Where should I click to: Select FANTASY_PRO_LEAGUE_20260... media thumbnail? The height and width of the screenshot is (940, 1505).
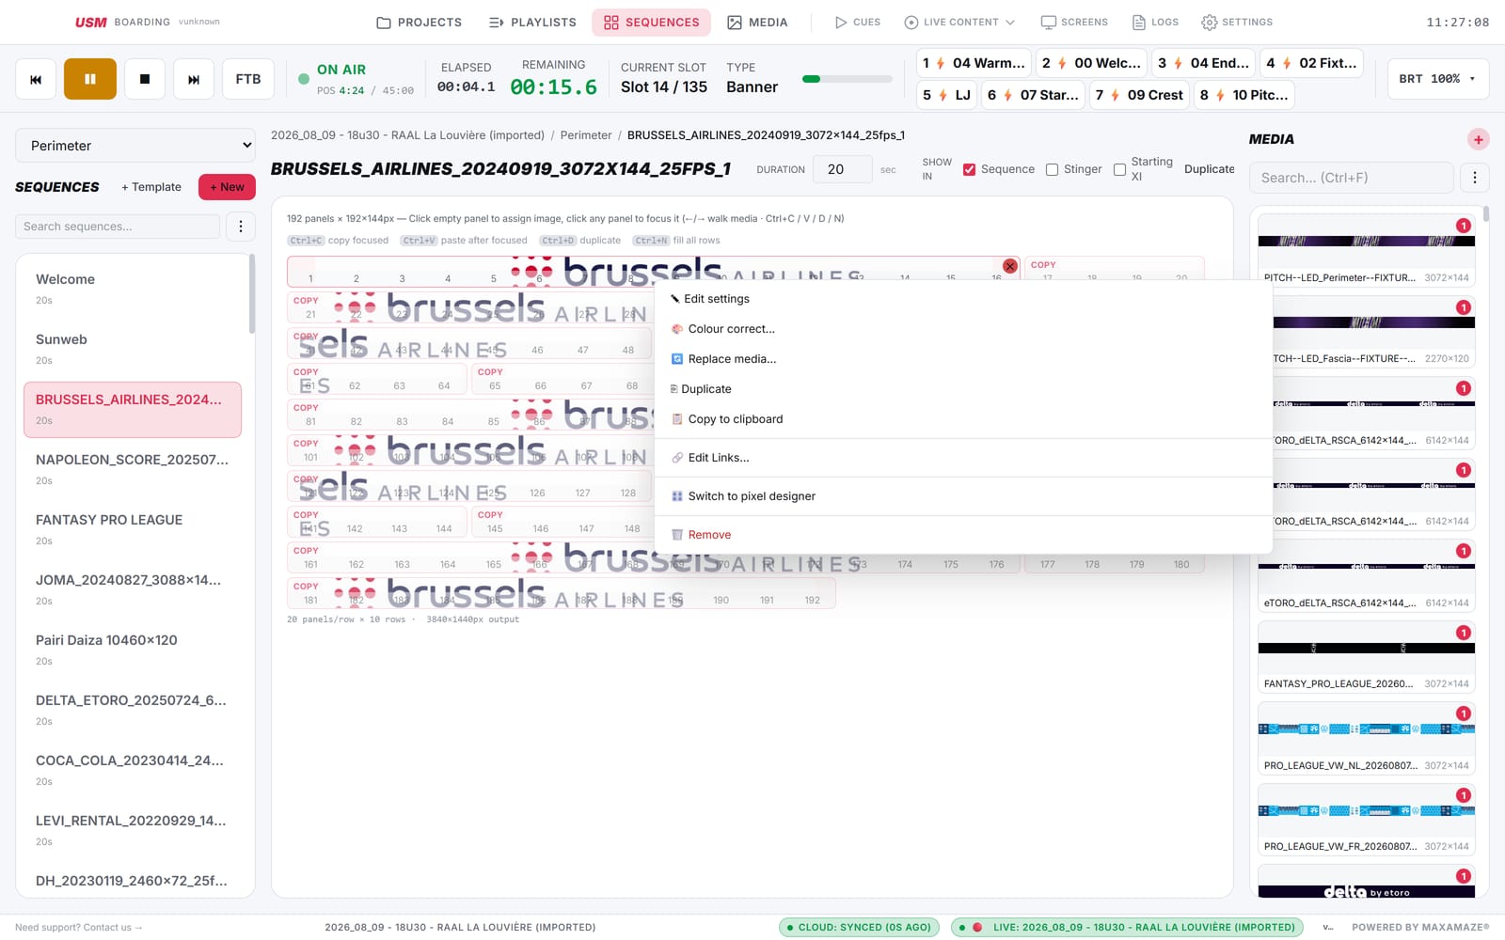point(1366,657)
